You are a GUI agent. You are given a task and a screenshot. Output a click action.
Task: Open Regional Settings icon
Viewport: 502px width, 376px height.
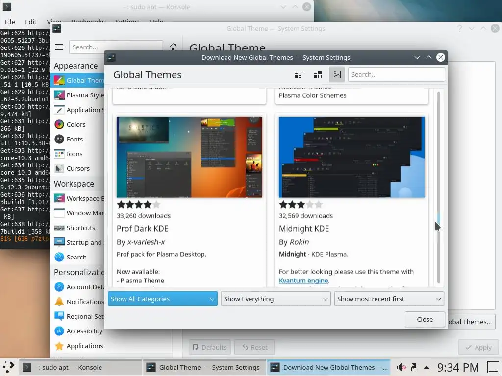point(59,316)
